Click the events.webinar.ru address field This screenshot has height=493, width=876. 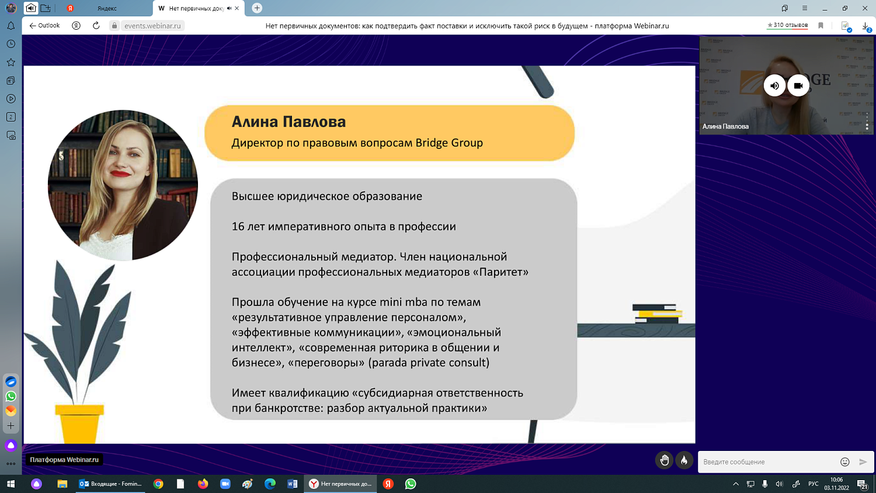(x=152, y=26)
